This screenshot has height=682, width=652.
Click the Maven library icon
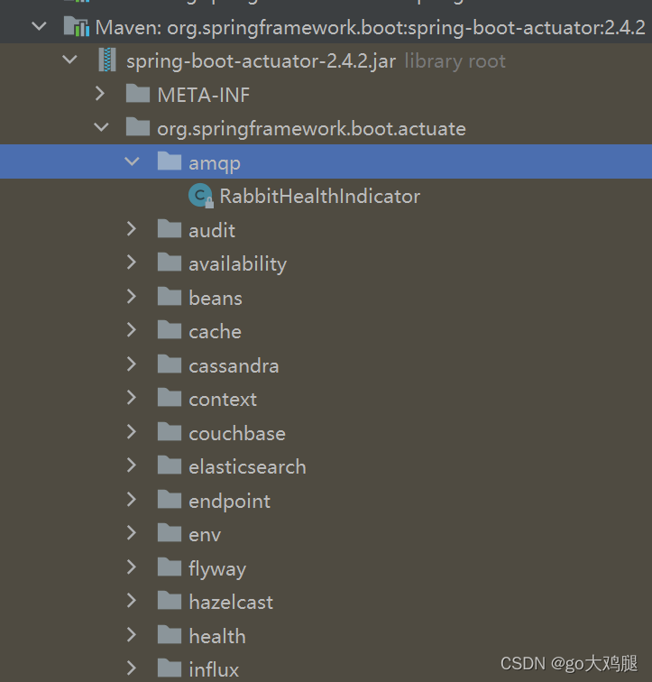tap(76, 26)
